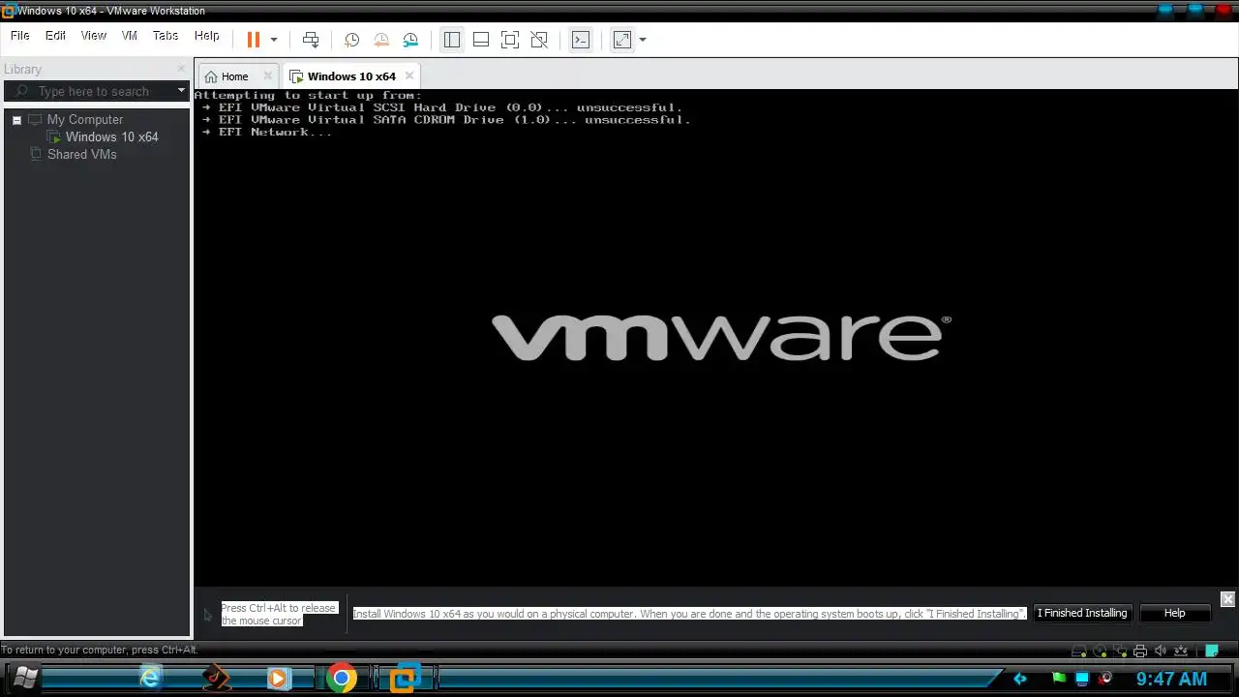Click the 9:47 AM clock

1171,679
